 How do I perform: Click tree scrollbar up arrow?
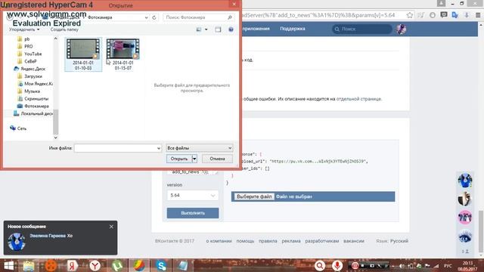[x=55, y=39]
